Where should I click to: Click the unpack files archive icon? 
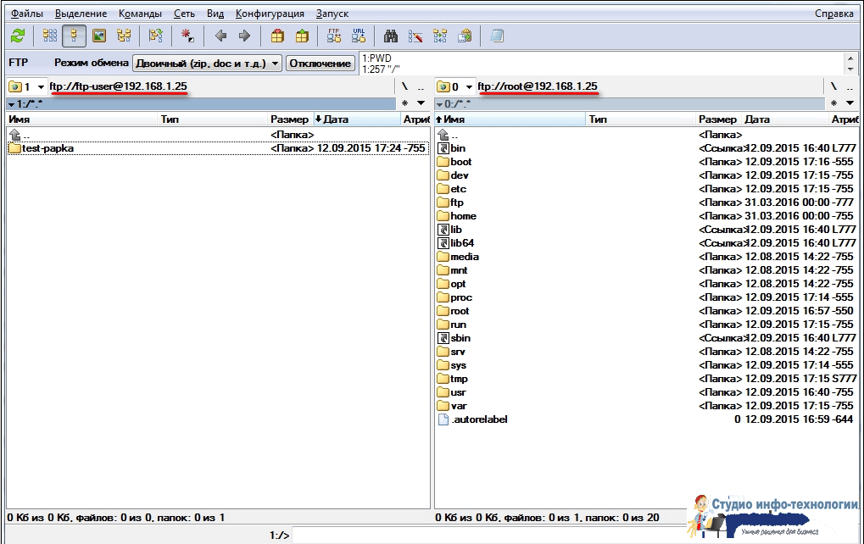(302, 36)
